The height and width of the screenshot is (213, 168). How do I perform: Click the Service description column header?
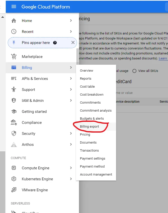click(128, 102)
